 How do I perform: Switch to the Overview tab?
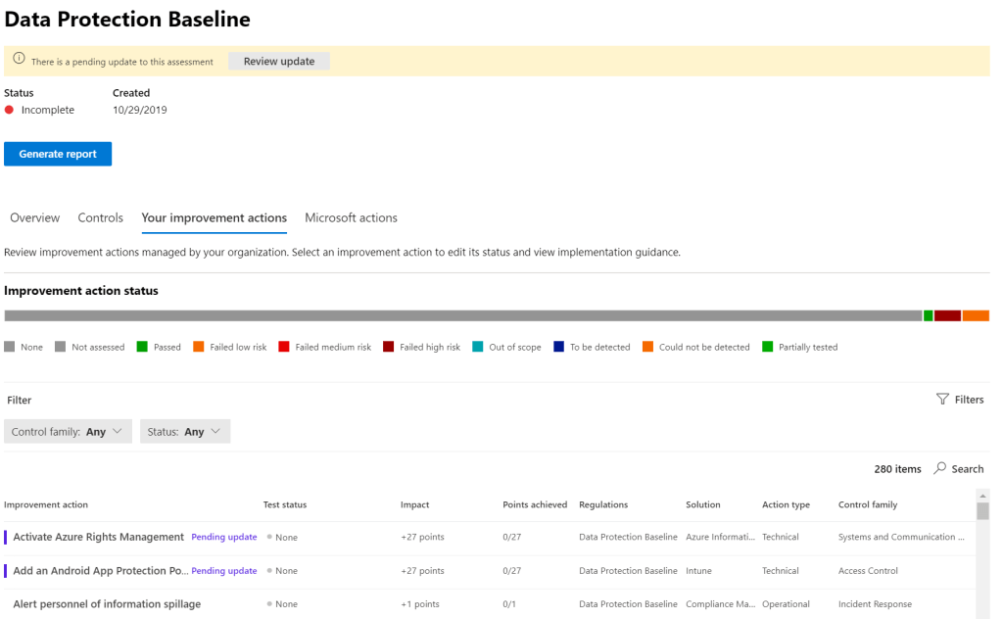coord(34,217)
